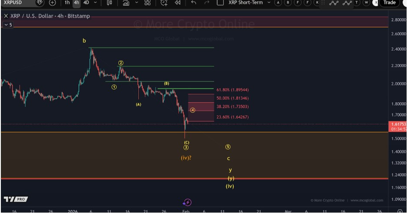Switch to the 1h interval
Viewport: 407px width, 213px height.
pos(67,3)
